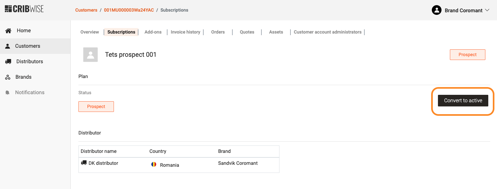
Task: Click the Prospect status badge under Status
Action: [96, 106]
